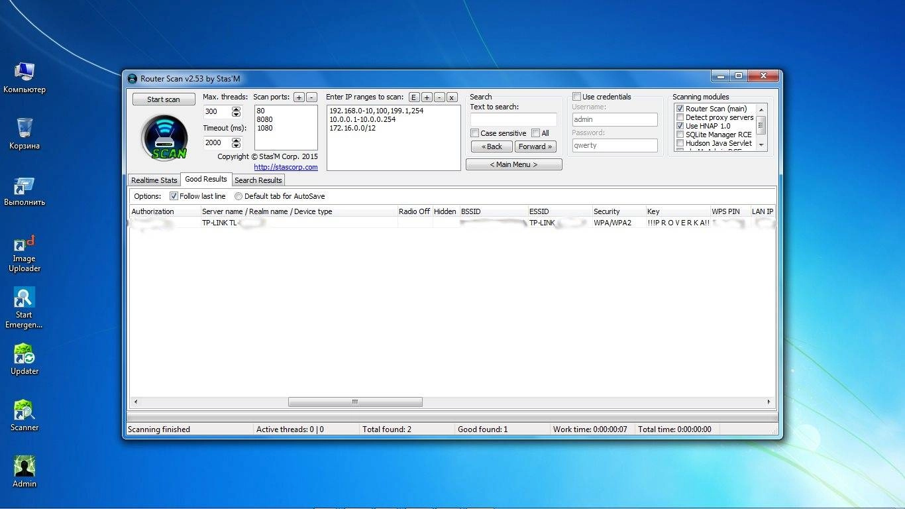Sort by the ESSID column header

[559, 211]
